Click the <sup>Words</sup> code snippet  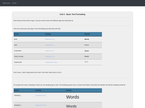click(51, 62)
